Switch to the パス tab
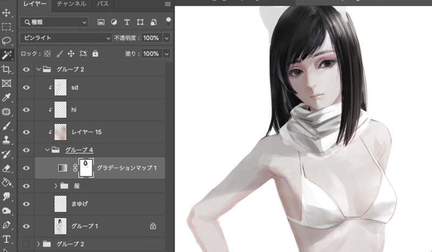This screenshot has height=252, width=432. pos(103,4)
